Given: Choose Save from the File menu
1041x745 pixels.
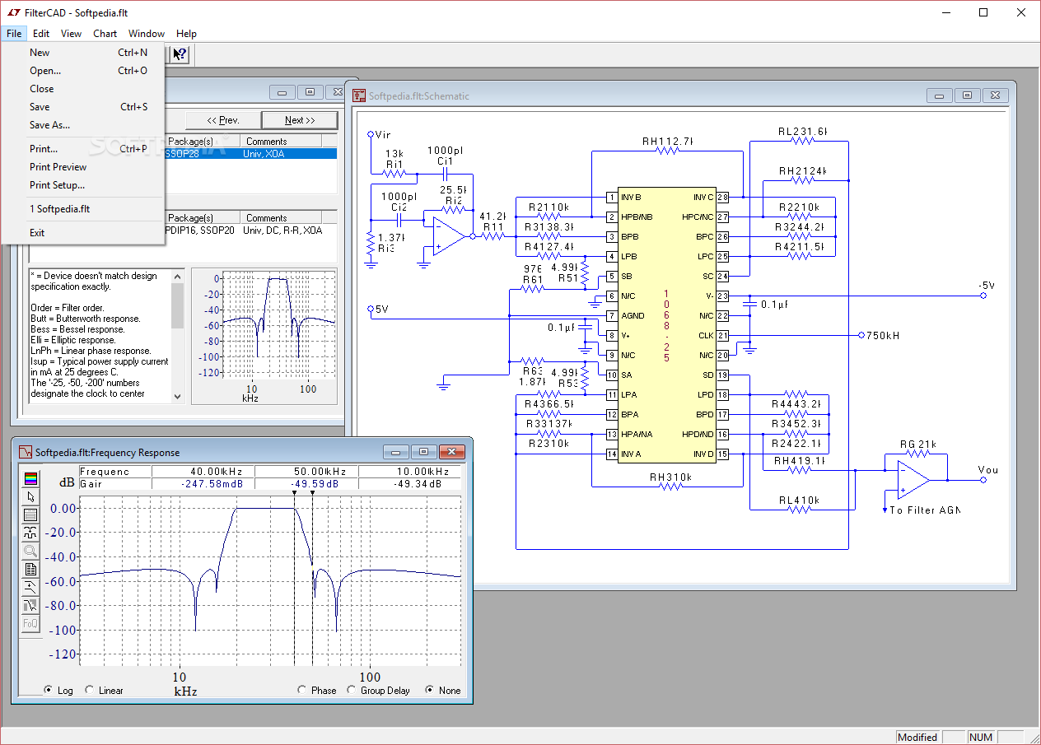Looking at the screenshot, I should [83, 107].
